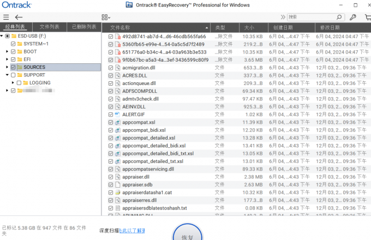Sort by 类型 column header
The height and width of the screenshot is (240, 371).
tap(225, 28)
